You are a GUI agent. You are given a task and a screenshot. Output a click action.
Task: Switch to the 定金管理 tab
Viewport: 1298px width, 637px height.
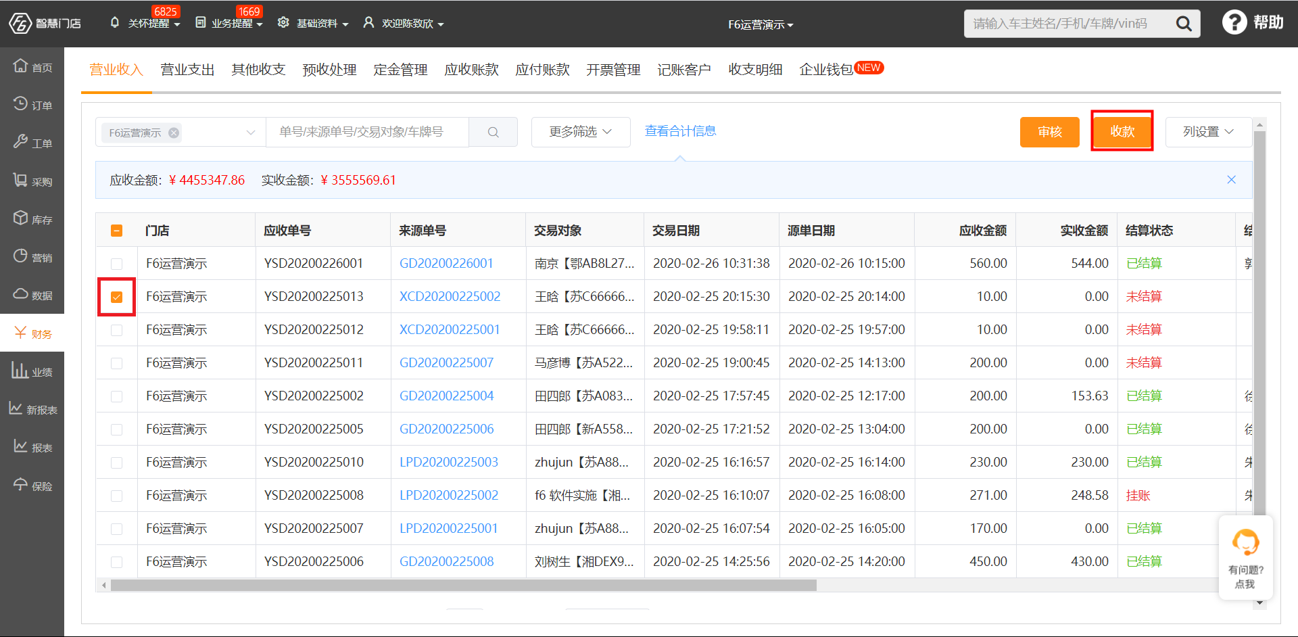pos(400,70)
